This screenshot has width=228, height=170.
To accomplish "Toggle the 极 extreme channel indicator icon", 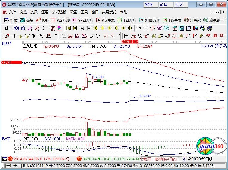I will [x=53, y=28].
